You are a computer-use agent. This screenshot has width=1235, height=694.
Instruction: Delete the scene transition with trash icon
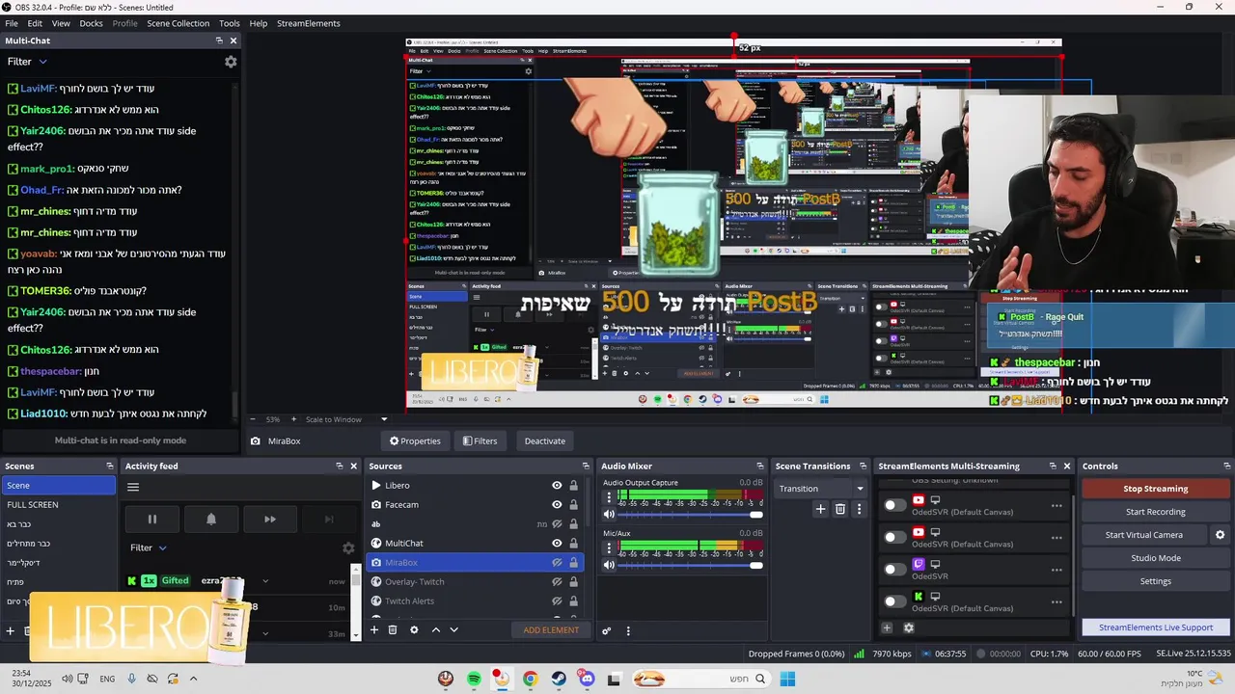click(x=840, y=509)
